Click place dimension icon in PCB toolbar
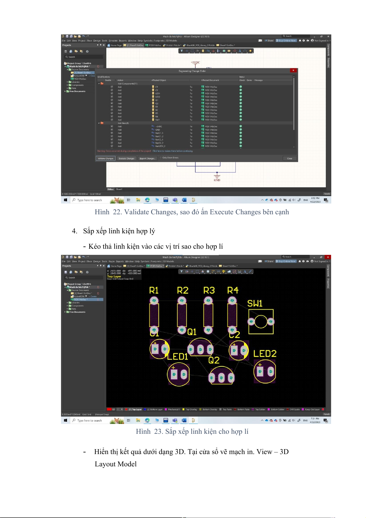The image size is (366, 518). click(x=240, y=272)
